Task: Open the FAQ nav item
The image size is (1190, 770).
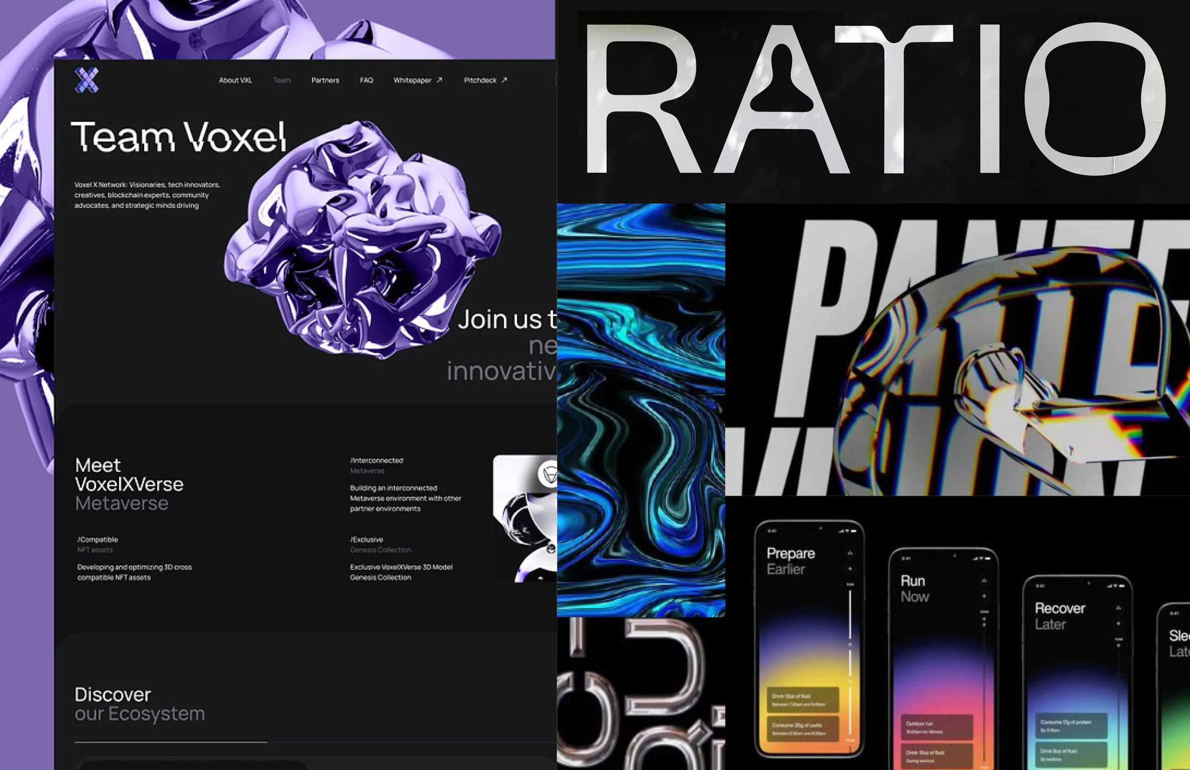Action: tap(366, 80)
